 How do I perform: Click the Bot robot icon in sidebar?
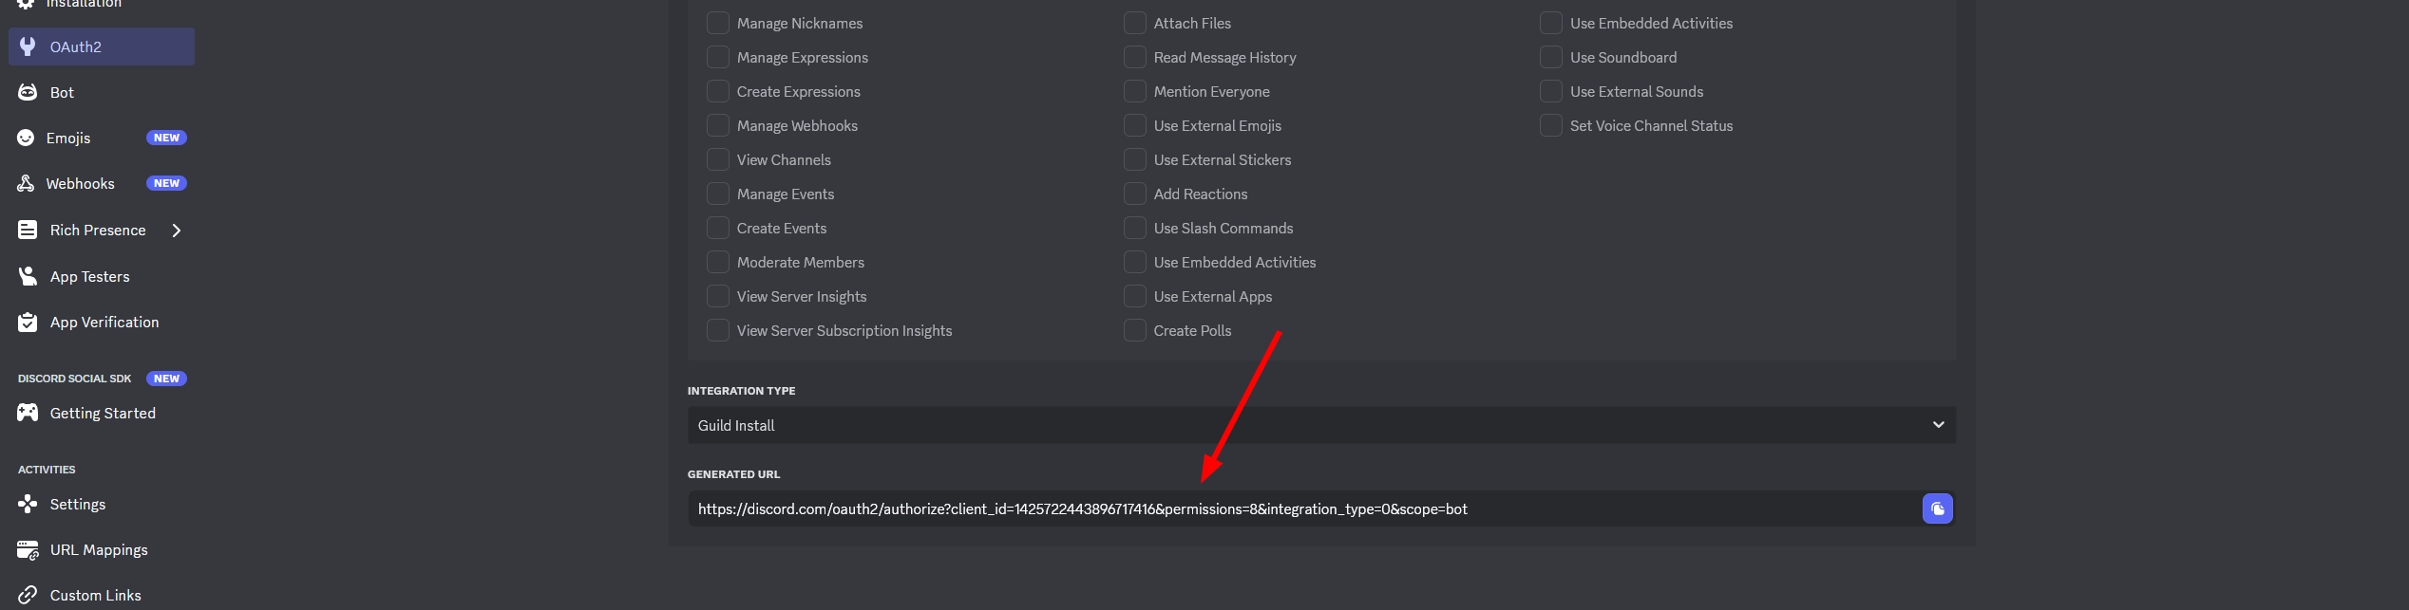point(28,92)
